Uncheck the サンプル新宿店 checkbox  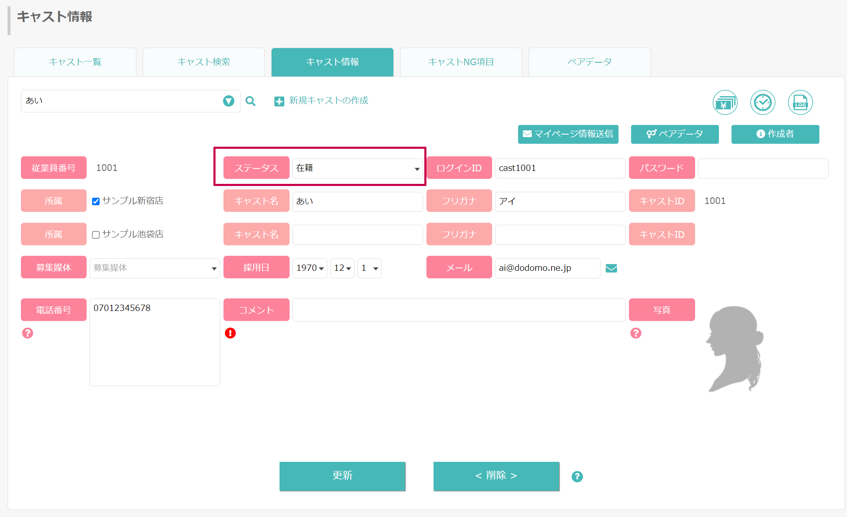click(96, 201)
